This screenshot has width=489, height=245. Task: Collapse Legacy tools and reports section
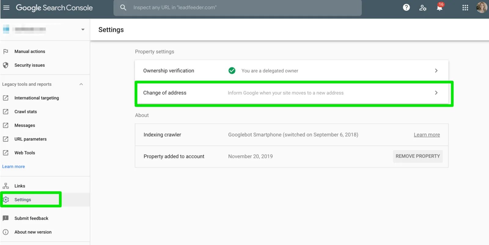[x=81, y=84]
